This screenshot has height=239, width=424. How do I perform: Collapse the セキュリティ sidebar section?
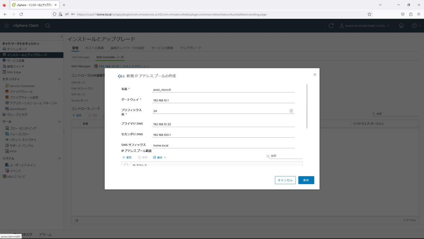coord(59,79)
